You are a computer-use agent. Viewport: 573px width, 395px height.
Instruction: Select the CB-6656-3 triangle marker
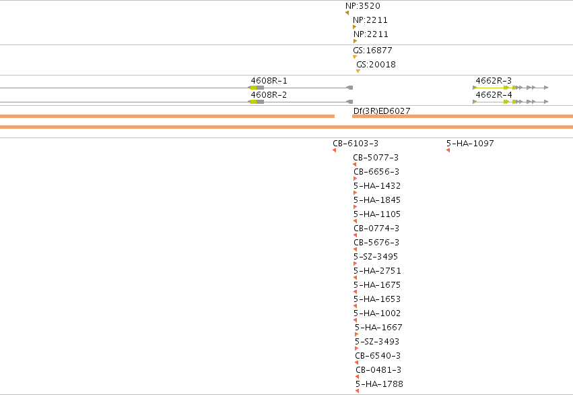tap(356, 179)
